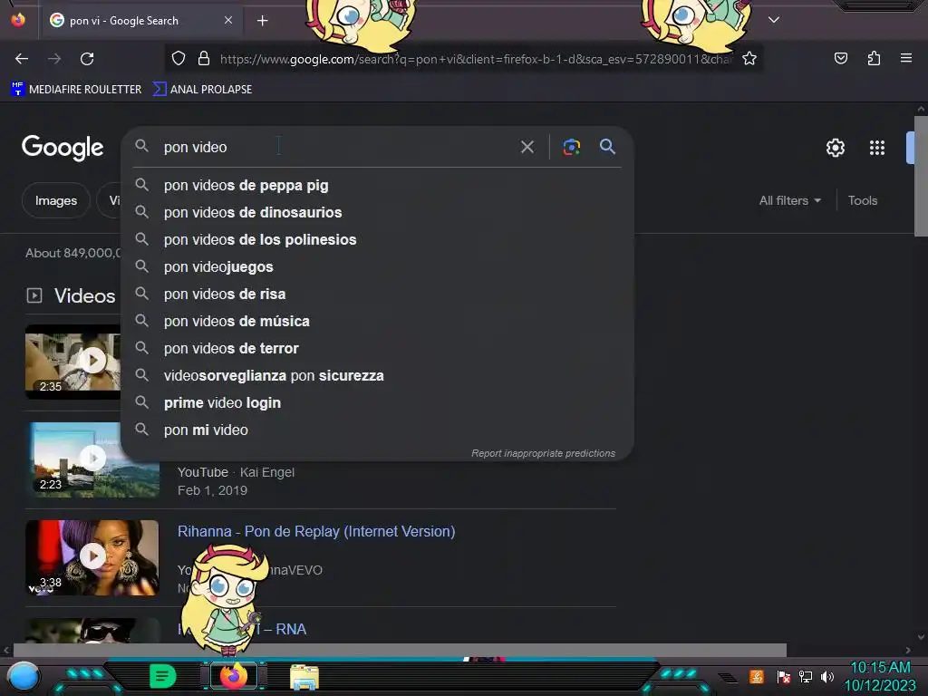Open the green notes app on taskbar
928x696 pixels.
pyautogui.click(x=163, y=676)
